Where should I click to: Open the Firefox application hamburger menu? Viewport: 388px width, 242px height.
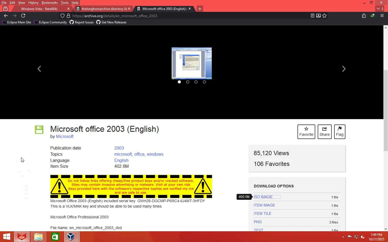382,16
